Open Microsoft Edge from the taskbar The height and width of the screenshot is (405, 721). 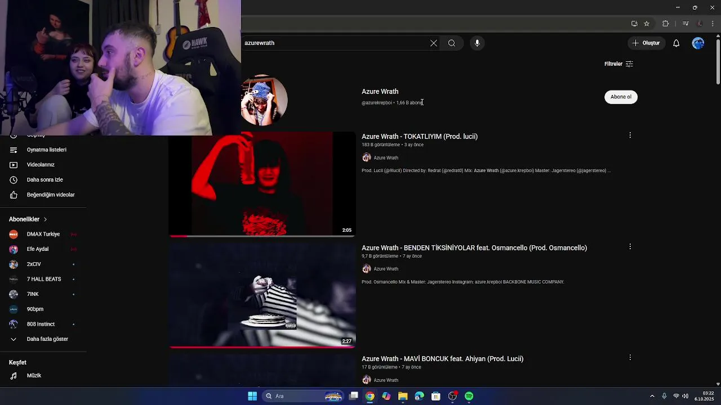(x=419, y=396)
